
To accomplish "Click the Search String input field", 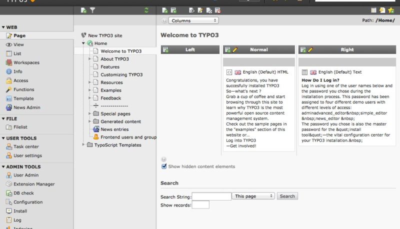I will click(x=211, y=196).
